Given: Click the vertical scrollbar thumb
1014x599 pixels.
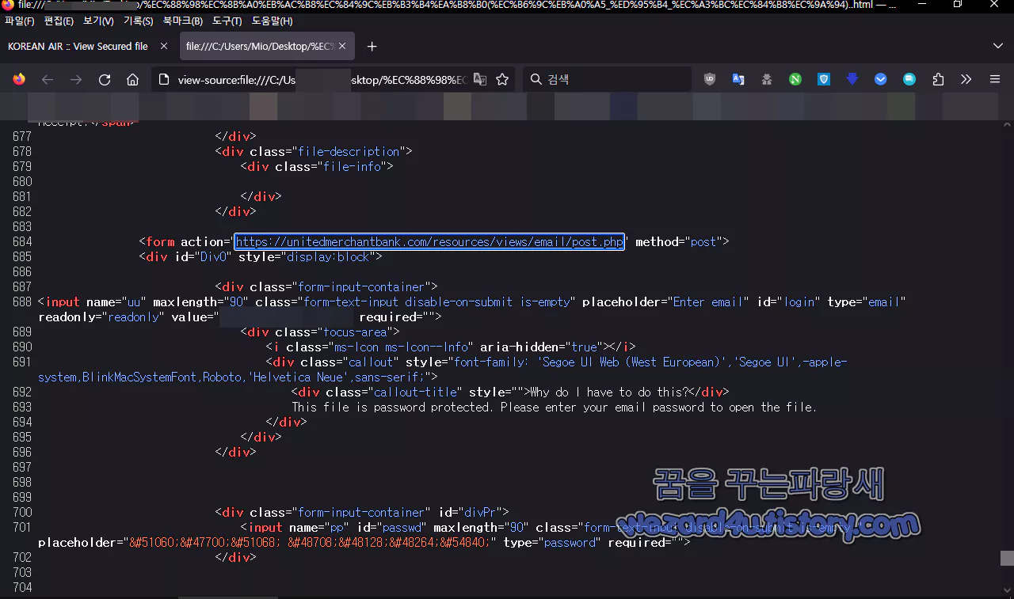Looking at the screenshot, I should (x=1007, y=558).
